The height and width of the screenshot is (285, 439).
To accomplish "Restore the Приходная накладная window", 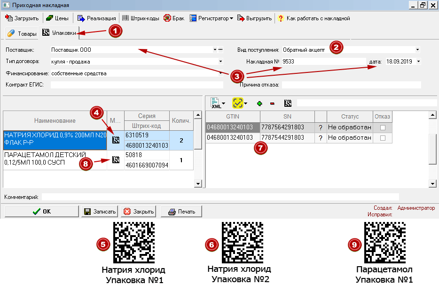I will [x=423, y=5].
